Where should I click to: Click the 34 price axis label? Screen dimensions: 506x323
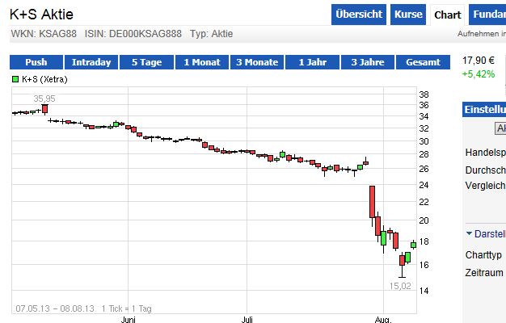point(424,116)
